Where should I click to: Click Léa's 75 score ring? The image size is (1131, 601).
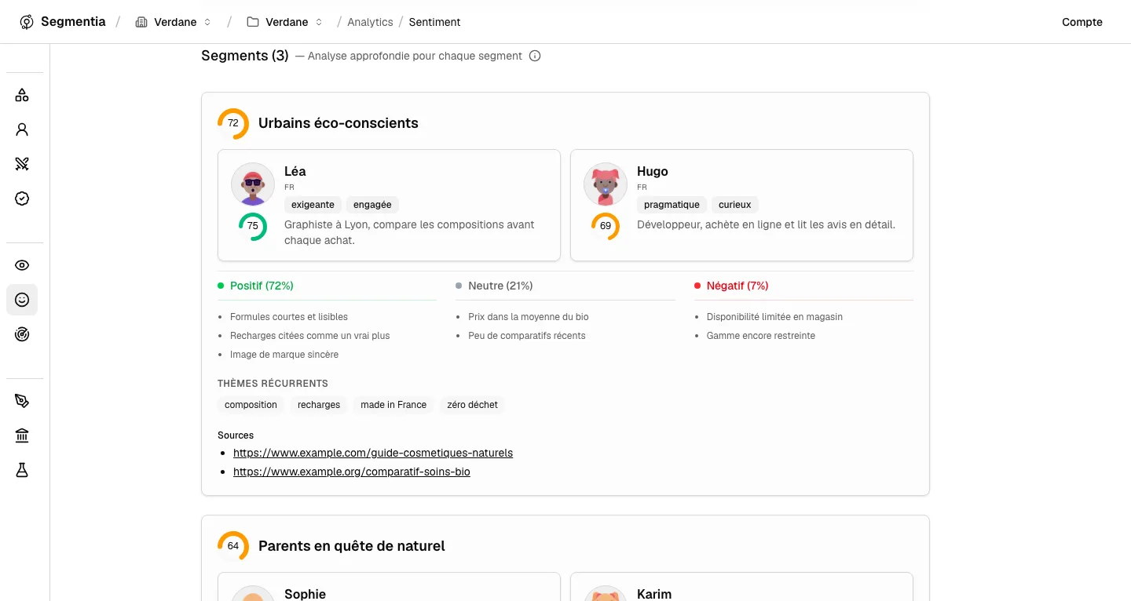(x=253, y=226)
